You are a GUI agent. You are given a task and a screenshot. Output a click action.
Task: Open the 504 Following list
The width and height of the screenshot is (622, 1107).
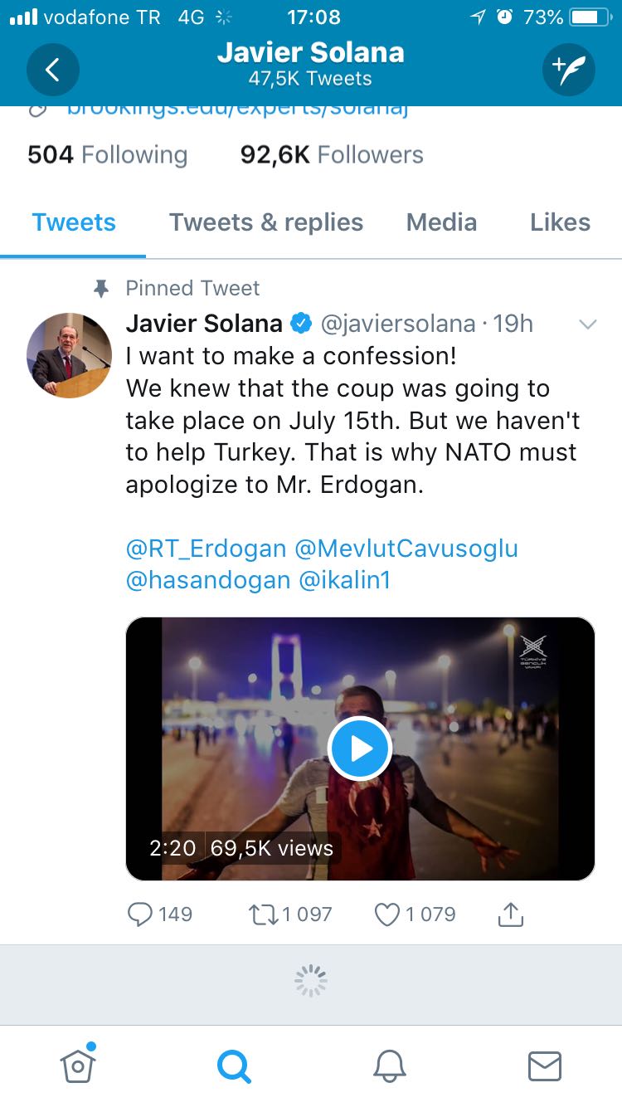(x=107, y=155)
